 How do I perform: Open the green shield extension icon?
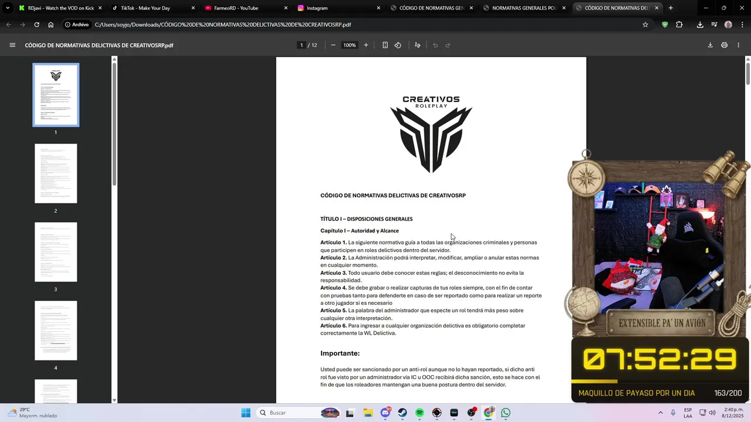(x=665, y=25)
